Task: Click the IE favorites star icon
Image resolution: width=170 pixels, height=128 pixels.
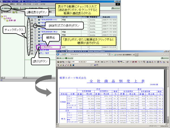Action: 165,54
